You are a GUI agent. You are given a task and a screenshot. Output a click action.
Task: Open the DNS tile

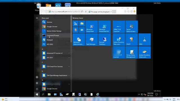(x=145, y=40)
